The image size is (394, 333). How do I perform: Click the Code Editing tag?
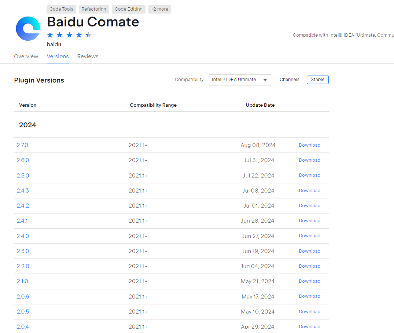pos(128,9)
